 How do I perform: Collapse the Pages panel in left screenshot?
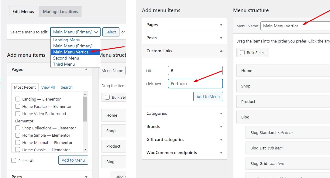(86, 69)
